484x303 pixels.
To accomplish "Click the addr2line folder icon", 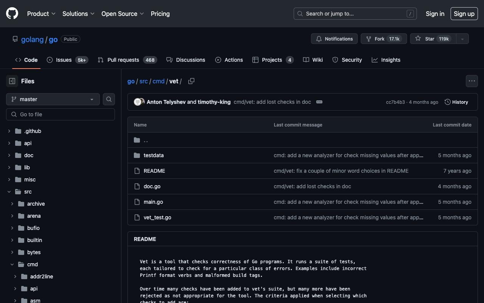I will [x=24, y=276].
